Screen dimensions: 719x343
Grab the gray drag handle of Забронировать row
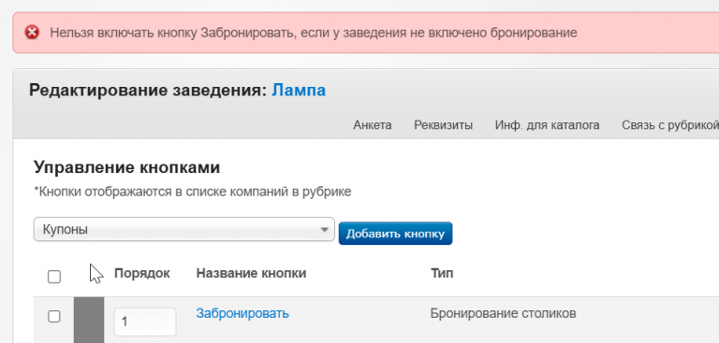tap(89, 320)
